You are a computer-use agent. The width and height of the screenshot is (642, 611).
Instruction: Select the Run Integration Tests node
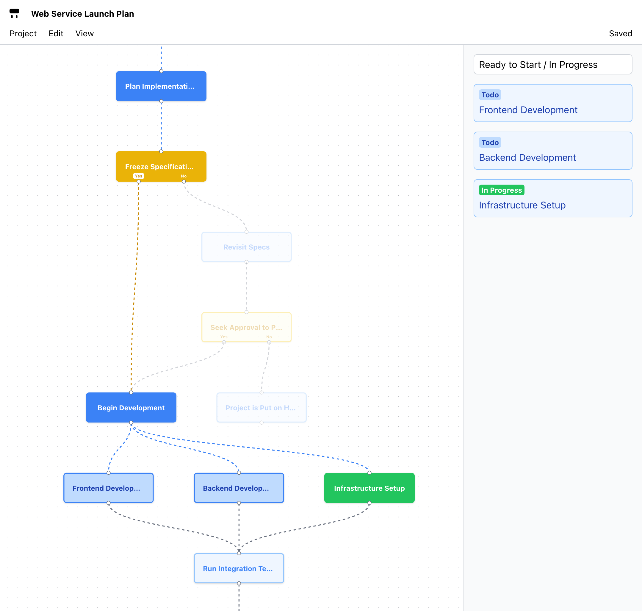[239, 568]
